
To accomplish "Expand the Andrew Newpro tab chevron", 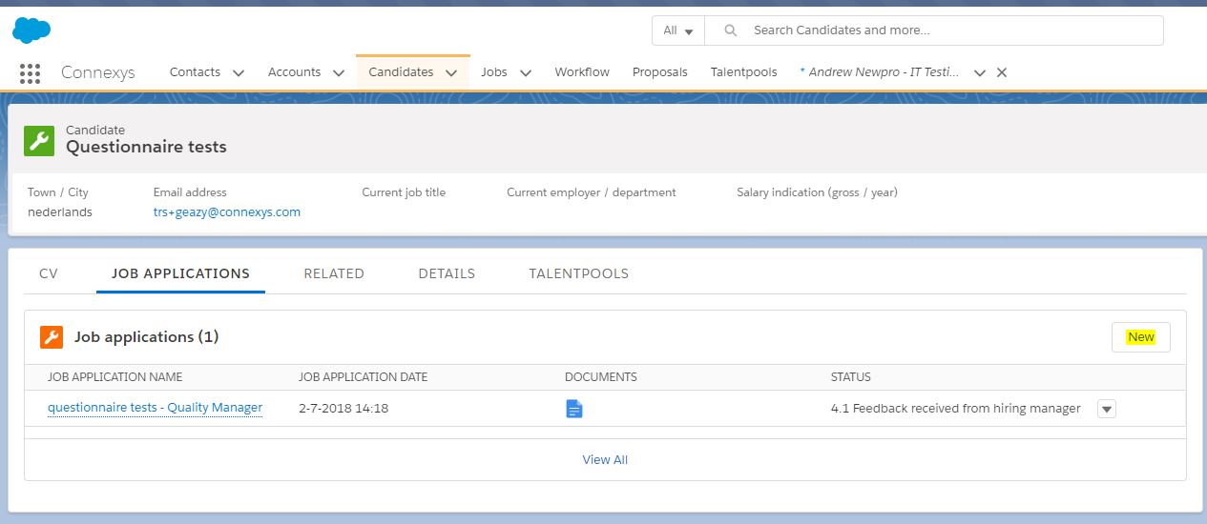I will (x=980, y=72).
